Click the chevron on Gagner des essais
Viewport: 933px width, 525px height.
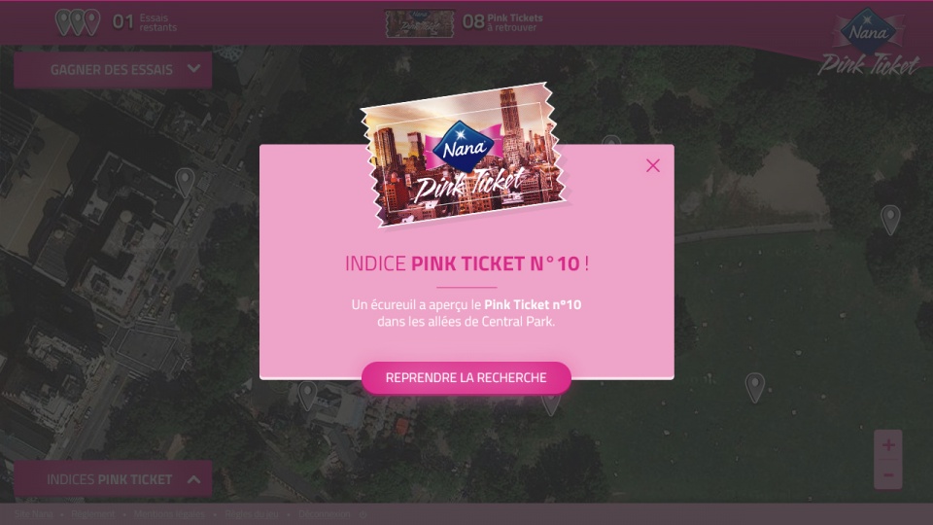pyautogui.click(x=194, y=69)
